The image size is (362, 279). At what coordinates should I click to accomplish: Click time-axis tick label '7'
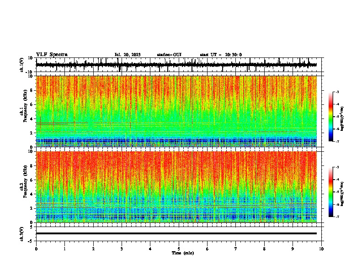(x=236, y=249)
